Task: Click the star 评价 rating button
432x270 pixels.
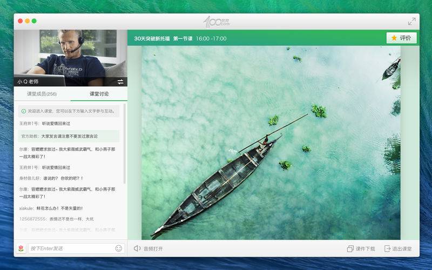Action: (x=401, y=38)
